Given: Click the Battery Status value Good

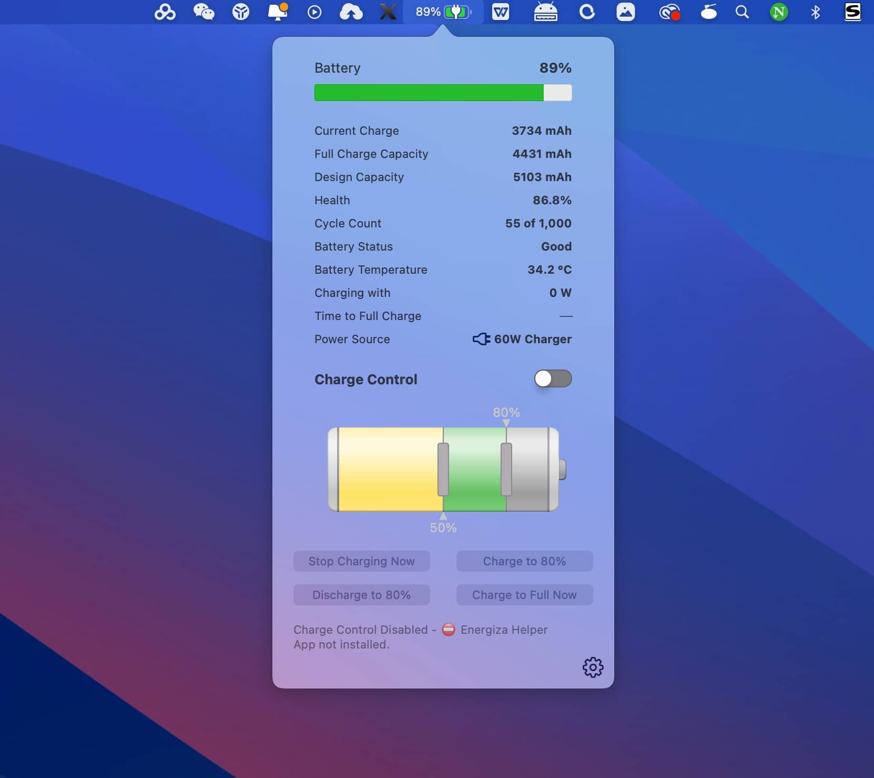Looking at the screenshot, I should point(556,246).
